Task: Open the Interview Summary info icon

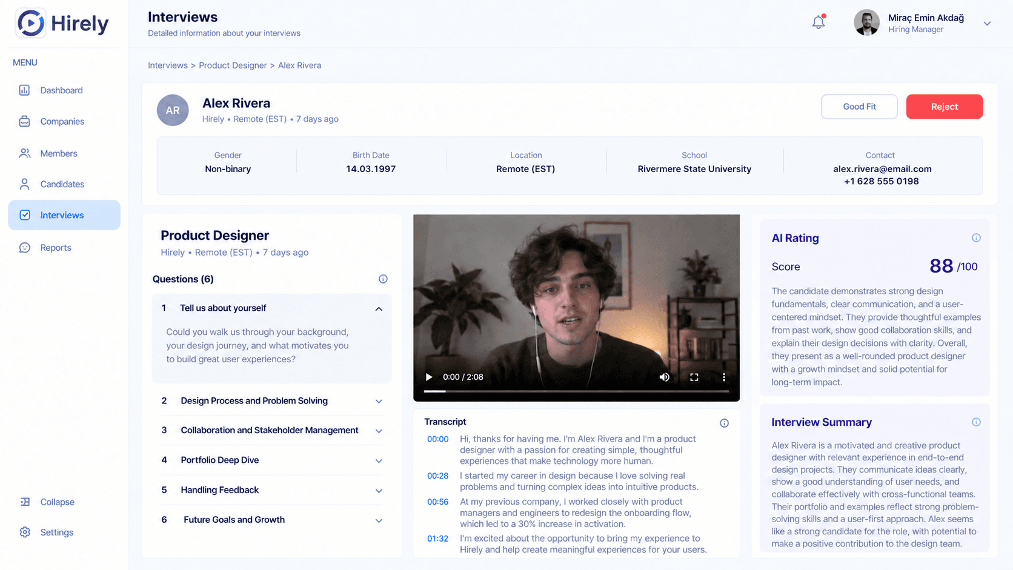Action: 976,422
